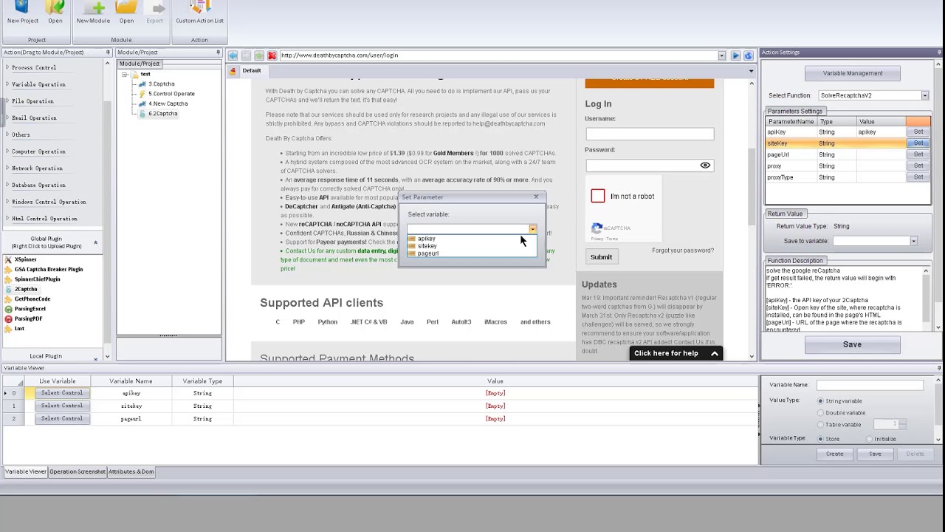Image resolution: width=945 pixels, height=532 pixels.
Task: Open Variable Management
Action: pos(853,73)
